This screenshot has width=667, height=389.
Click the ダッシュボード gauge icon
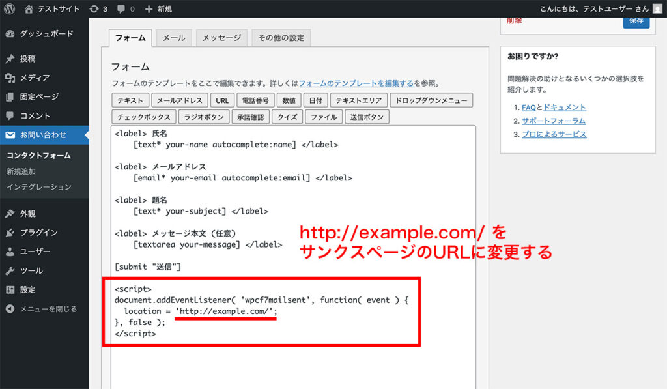pyautogui.click(x=10, y=34)
